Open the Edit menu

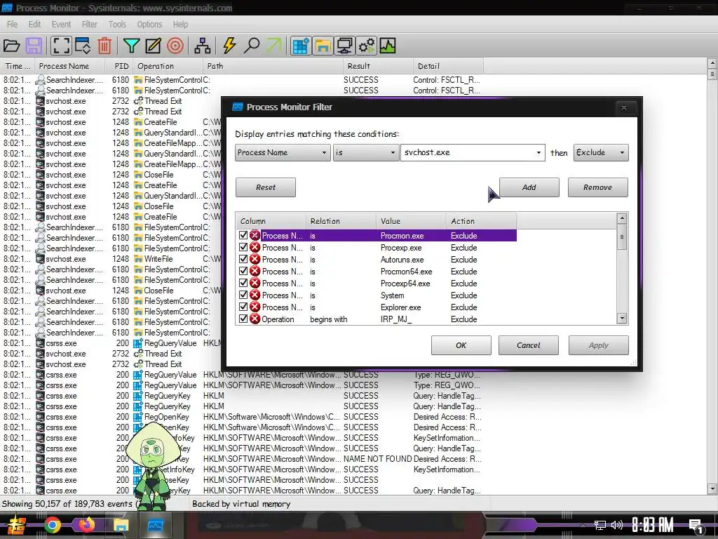pyautogui.click(x=34, y=25)
